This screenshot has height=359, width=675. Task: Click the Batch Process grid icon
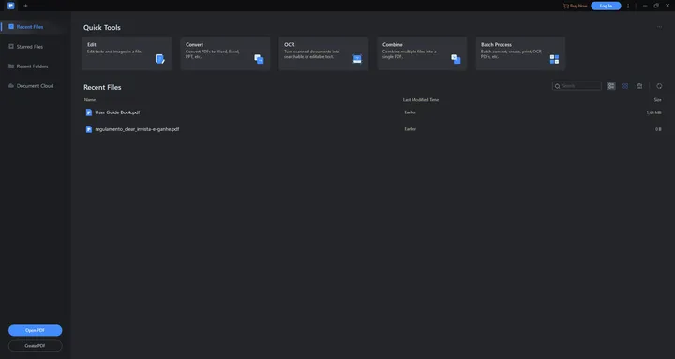(554, 59)
